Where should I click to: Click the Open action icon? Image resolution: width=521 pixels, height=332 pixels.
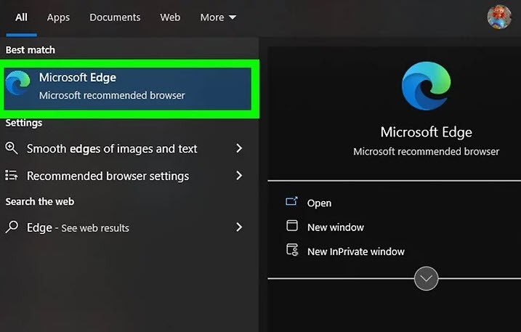[x=291, y=202]
